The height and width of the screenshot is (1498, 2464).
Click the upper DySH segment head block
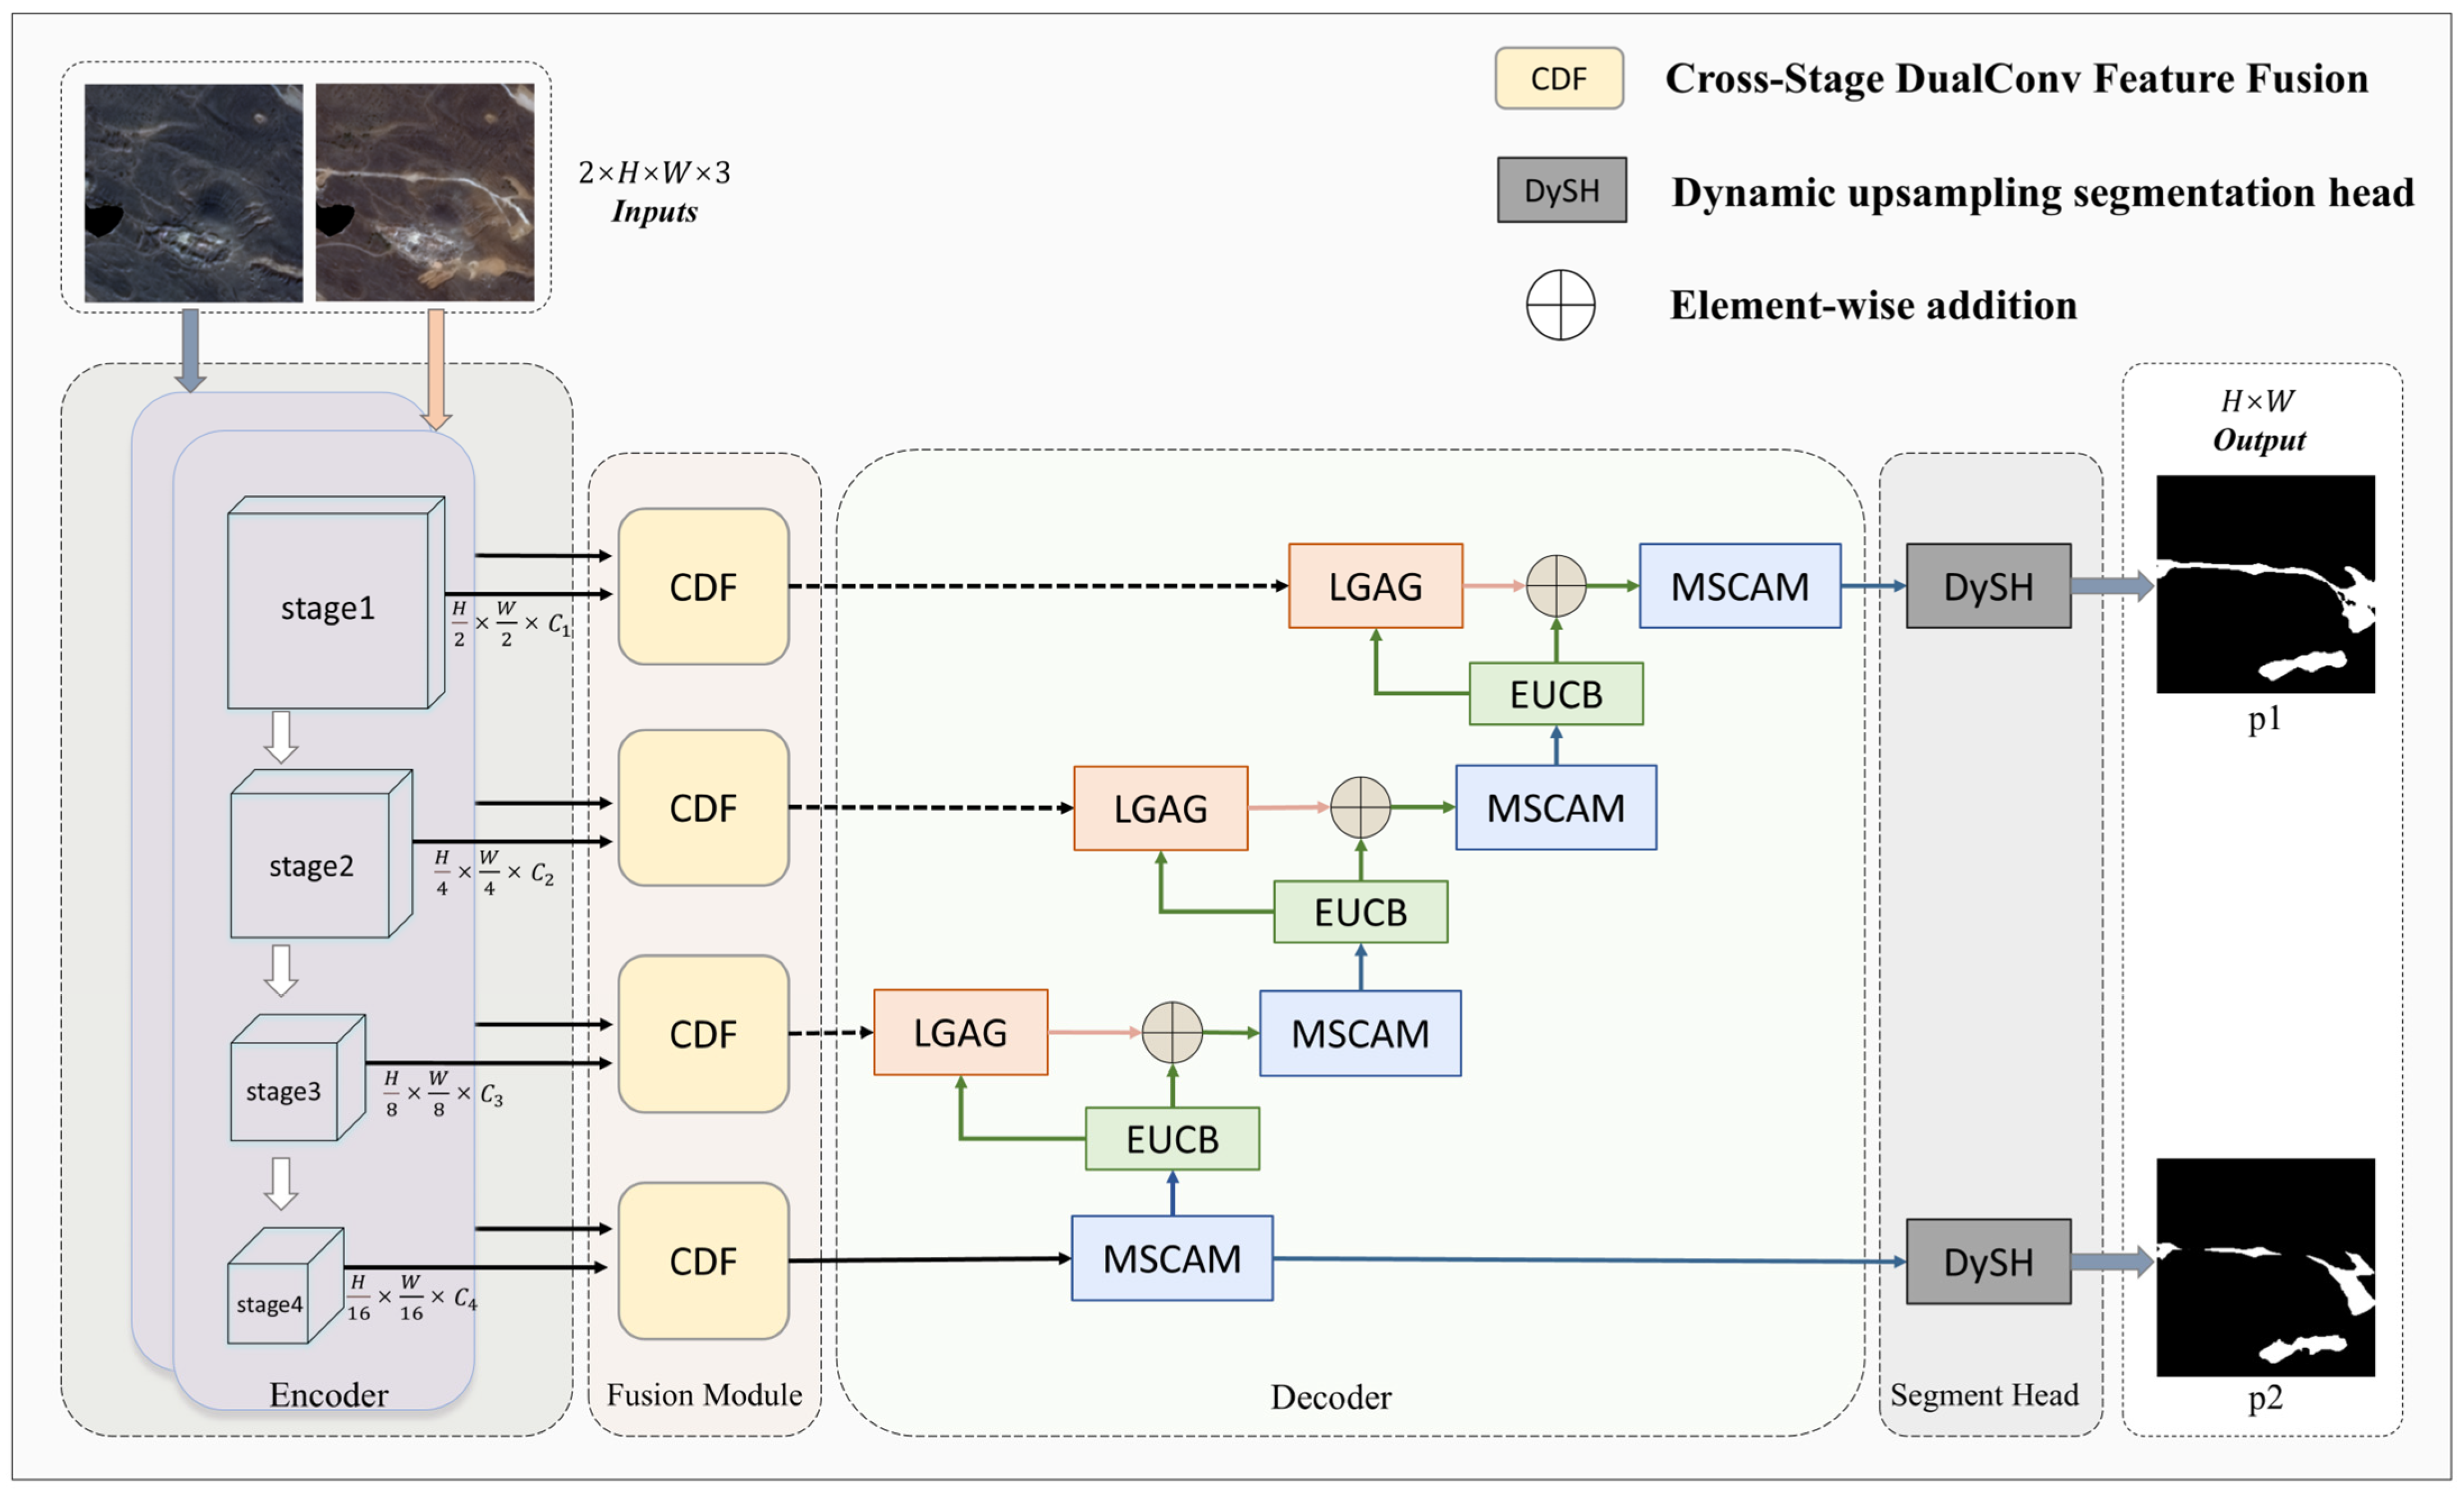tap(1988, 587)
